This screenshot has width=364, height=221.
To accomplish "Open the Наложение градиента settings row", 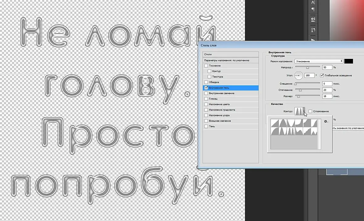I will pyautogui.click(x=230, y=110).
